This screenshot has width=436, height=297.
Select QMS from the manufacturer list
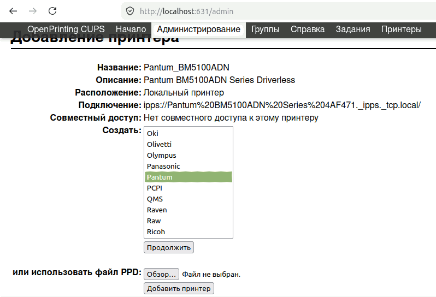pos(188,199)
